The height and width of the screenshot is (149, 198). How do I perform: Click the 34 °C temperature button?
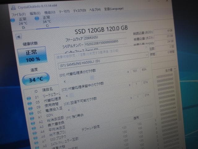point(36,79)
